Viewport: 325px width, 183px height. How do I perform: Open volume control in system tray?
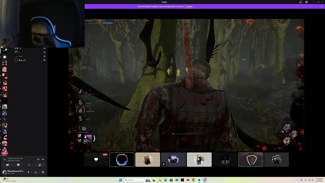(x=312, y=180)
